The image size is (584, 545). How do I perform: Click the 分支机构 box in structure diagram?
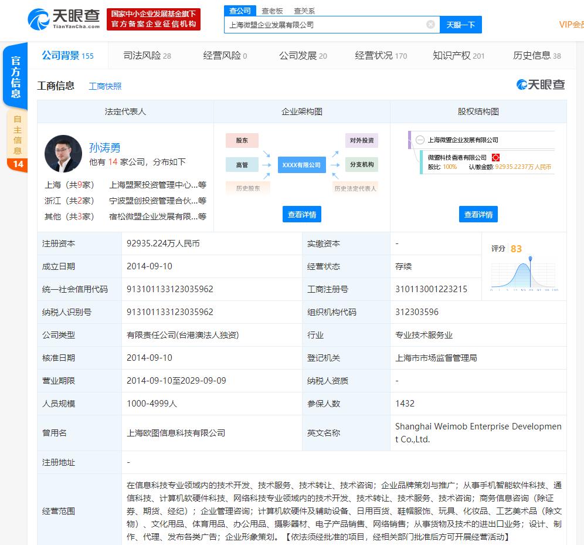[362, 164]
